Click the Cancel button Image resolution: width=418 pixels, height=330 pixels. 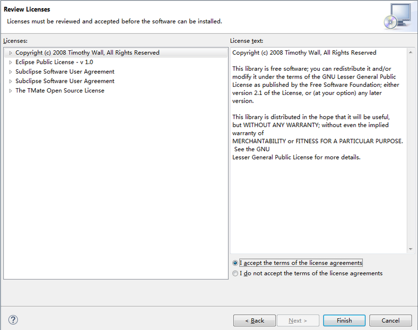coord(390,320)
